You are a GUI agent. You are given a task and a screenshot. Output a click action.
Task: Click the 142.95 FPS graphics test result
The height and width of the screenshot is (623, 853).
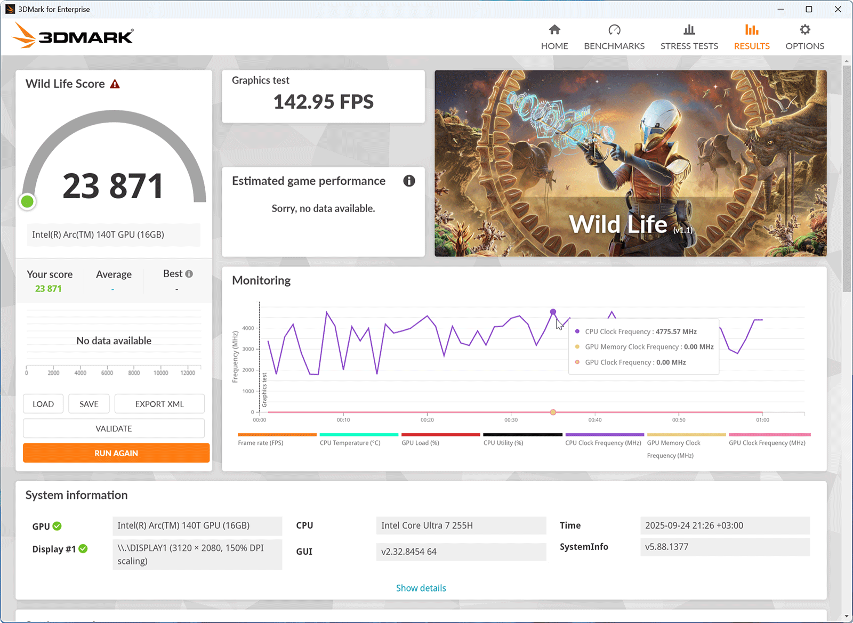tap(324, 102)
